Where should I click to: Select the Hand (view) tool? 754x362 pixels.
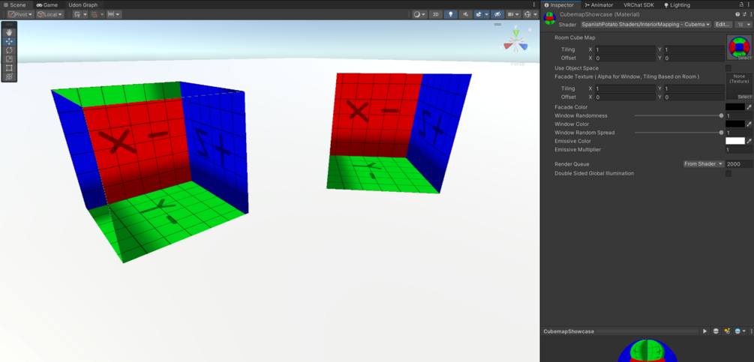click(x=9, y=32)
